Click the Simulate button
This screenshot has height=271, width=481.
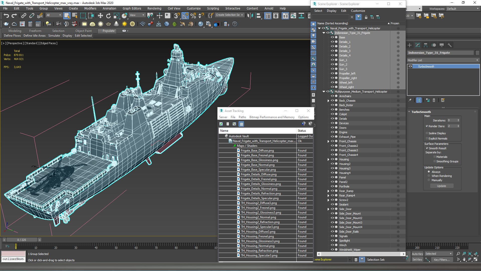coord(54,36)
